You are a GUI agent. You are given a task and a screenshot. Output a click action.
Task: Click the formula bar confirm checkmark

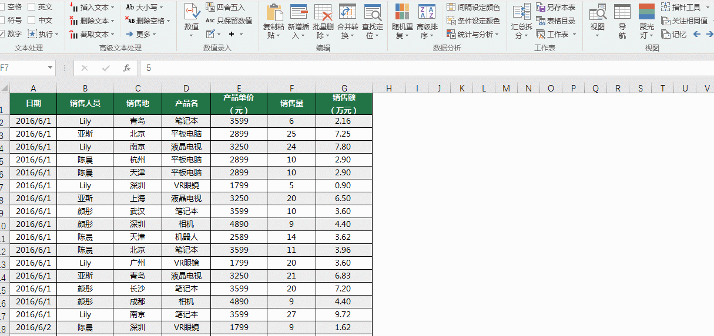coord(106,68)
